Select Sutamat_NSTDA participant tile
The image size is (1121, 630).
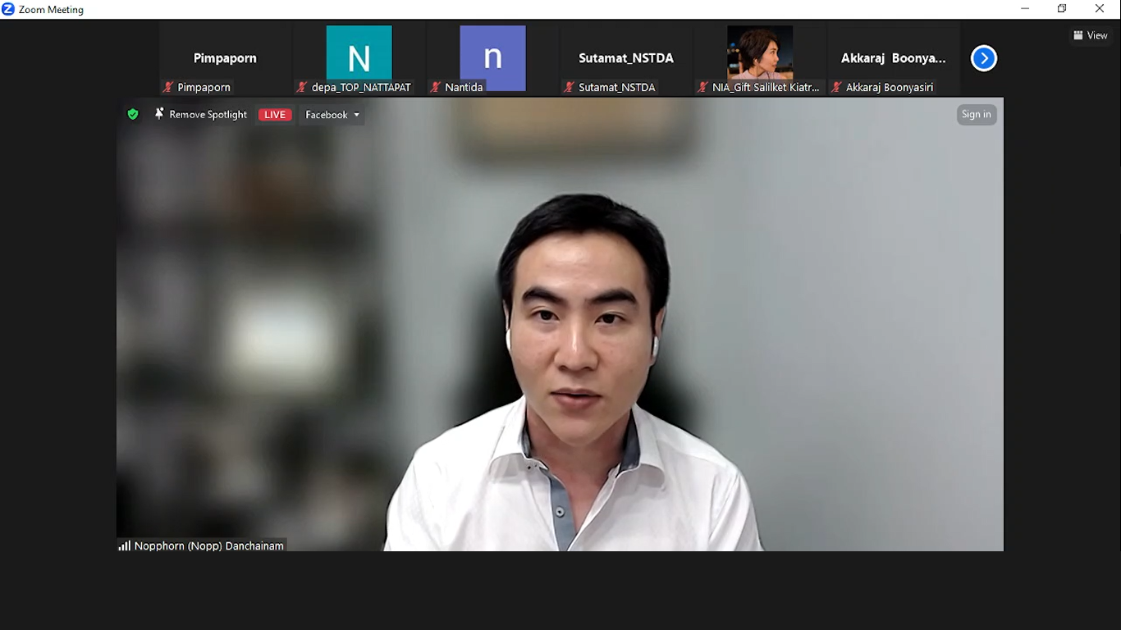click(626, 58)
